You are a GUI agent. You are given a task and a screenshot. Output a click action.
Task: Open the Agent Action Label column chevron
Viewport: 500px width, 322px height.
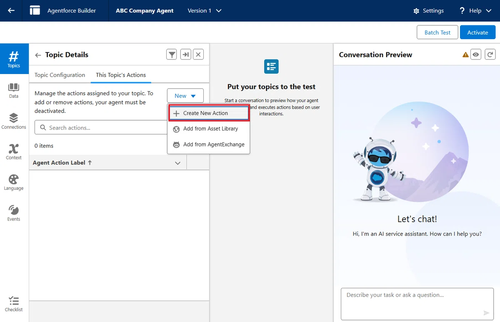(178, 163)
